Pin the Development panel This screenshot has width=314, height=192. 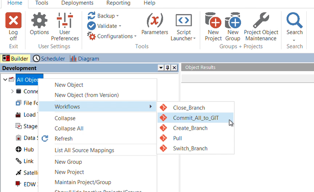(167, 68)
